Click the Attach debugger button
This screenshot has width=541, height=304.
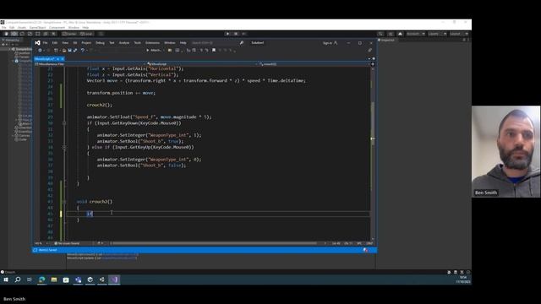pyautogui.click(x=154, y=51)
